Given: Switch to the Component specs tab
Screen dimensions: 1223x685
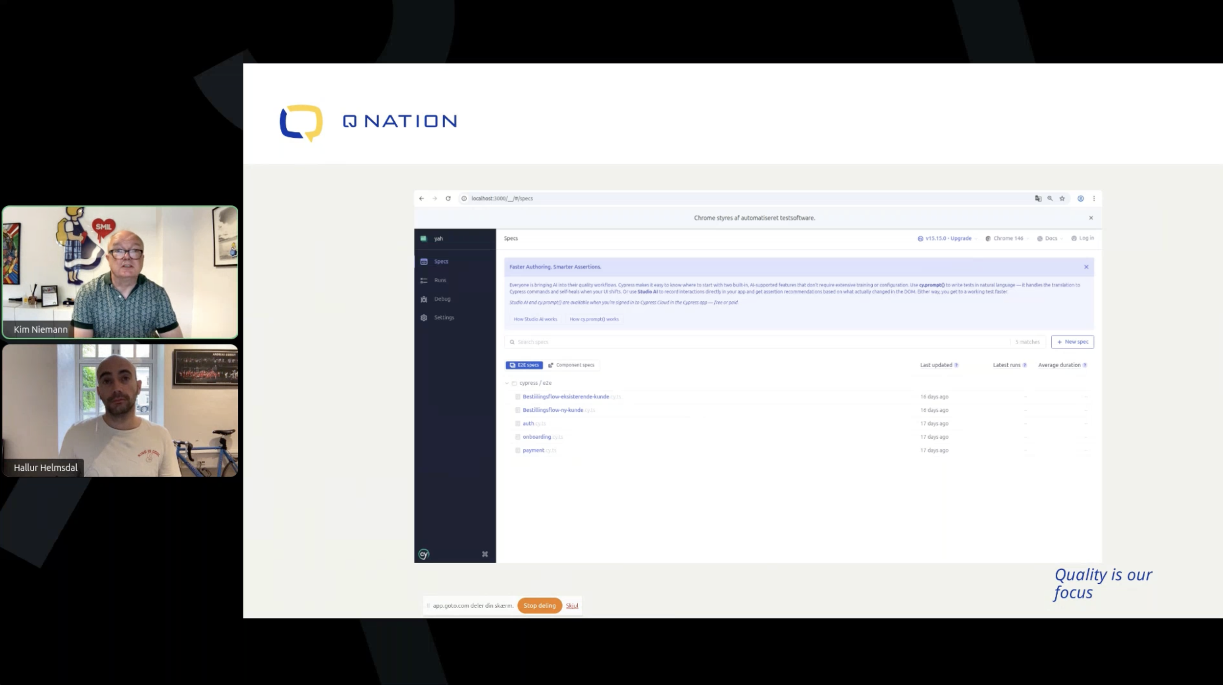Looking at the screenshot, I should [x=571, y=365].
